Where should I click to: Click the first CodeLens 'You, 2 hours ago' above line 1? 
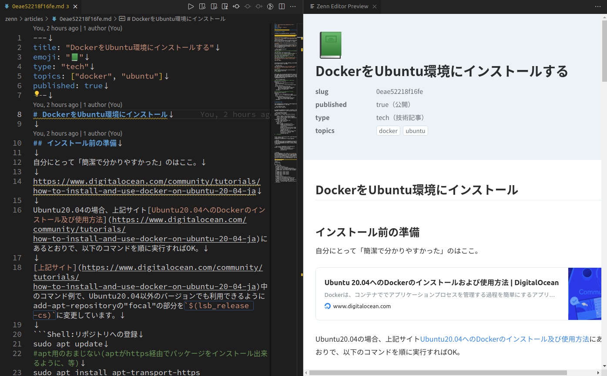pos(77,28)
